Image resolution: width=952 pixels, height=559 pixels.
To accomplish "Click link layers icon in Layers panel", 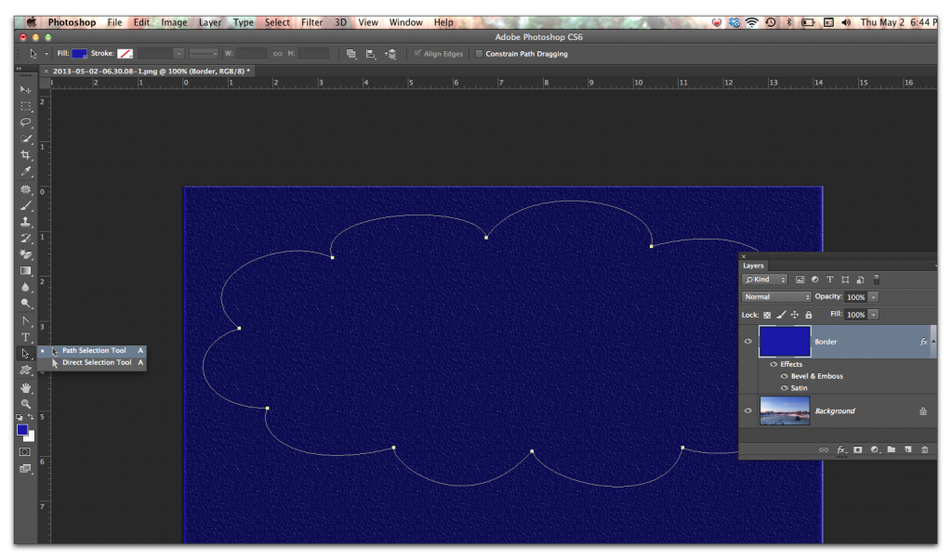I will point(824,449).
